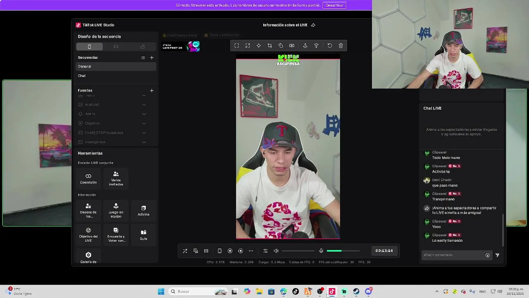Select the fit-to-screen icon in the source toolbar
529x298 pixels.
tap(237, 46)
